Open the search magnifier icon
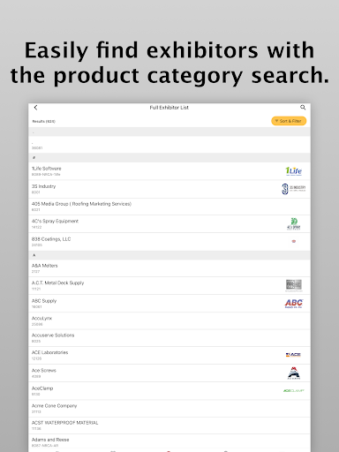339x452 pixels. [303, 108]
